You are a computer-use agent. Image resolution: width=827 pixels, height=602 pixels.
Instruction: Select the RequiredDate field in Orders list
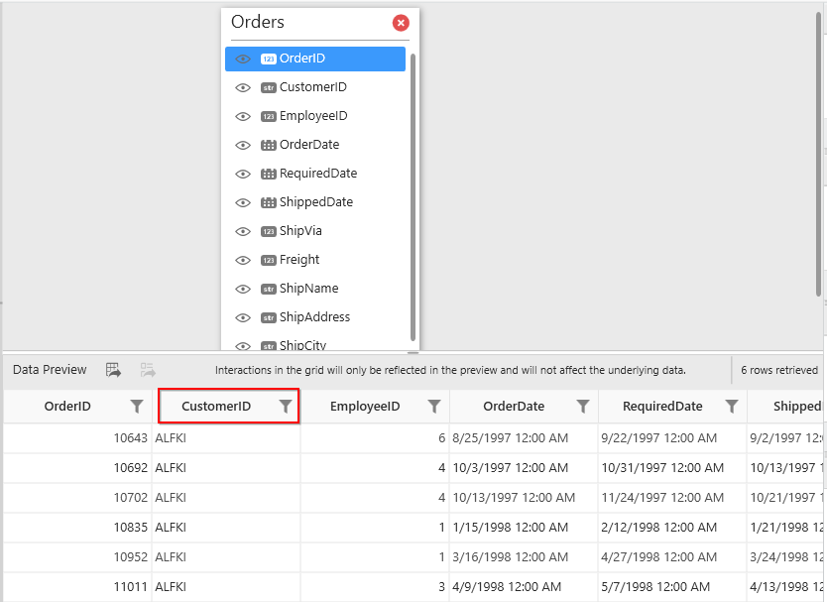[318, 174]
